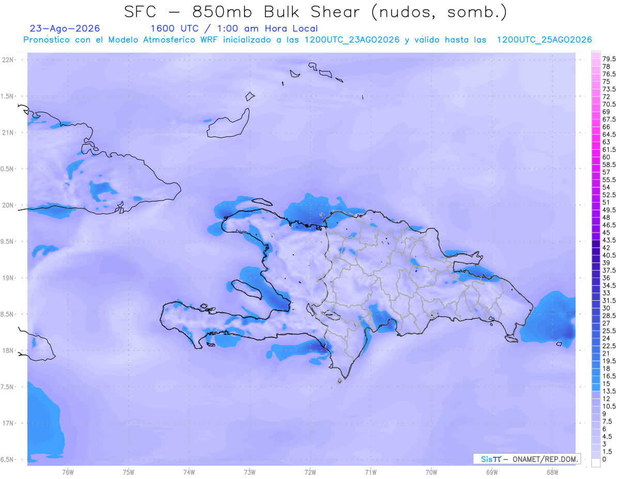The height and width of the screenshot is (479, 620).
Task: Click the legend value '10.5'
Action: click(609, 406)
